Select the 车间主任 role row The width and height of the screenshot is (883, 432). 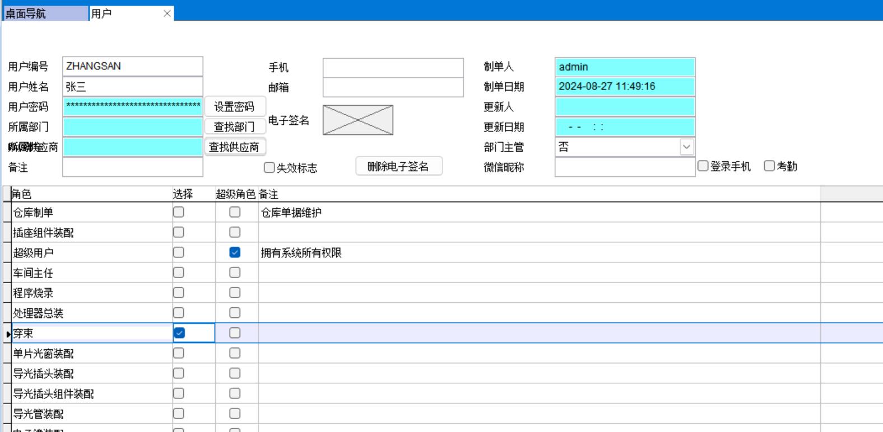[90, 273]
